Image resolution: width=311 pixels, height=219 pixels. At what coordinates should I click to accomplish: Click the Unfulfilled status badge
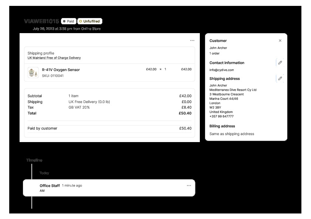90,21
